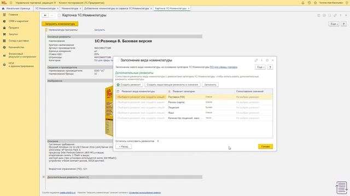The image size is (350, 196).
Task: Select the Язык row in the table
Action: coord(194,113)
